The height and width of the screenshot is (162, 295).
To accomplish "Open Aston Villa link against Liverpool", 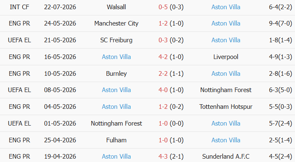I will pos(116,57).
